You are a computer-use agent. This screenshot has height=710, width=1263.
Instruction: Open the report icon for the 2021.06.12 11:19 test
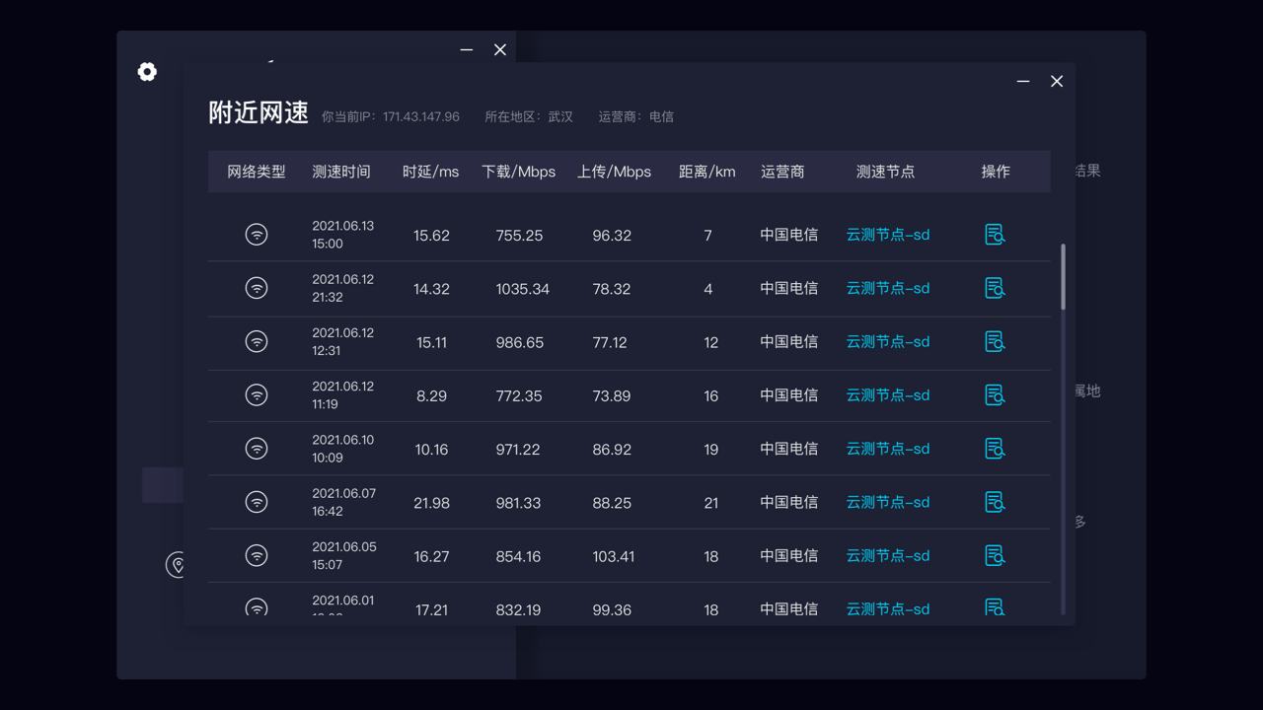[x=995, y=394]
